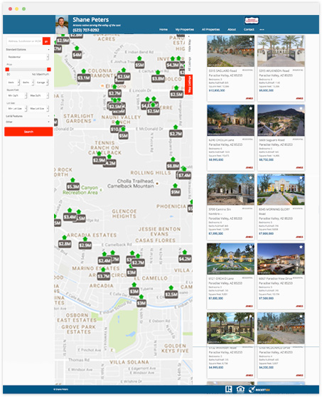Switch to the Map Listings tab
The height and width of the screenshot is (397, 322).
pyautogui.click(x=189, y=85)
